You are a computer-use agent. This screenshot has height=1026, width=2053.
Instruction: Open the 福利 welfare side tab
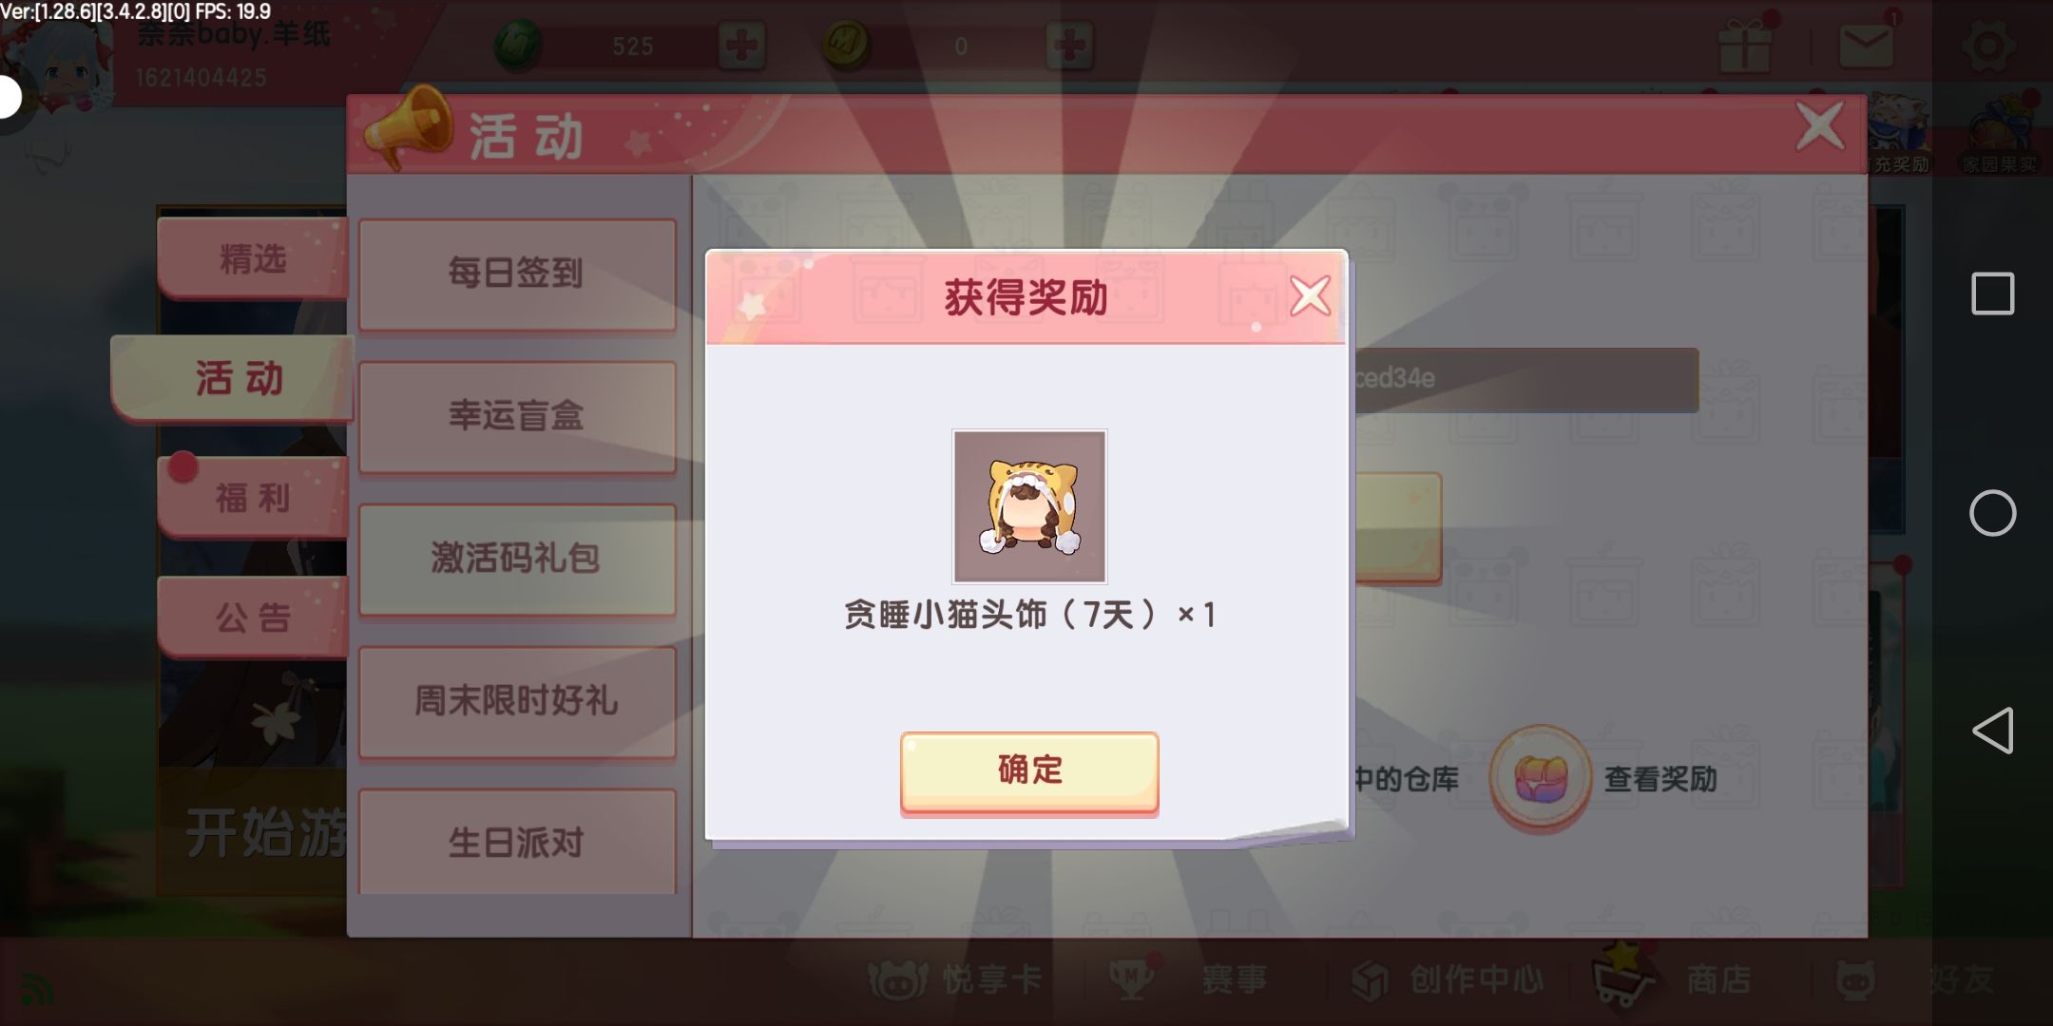[x=253, y=497]
